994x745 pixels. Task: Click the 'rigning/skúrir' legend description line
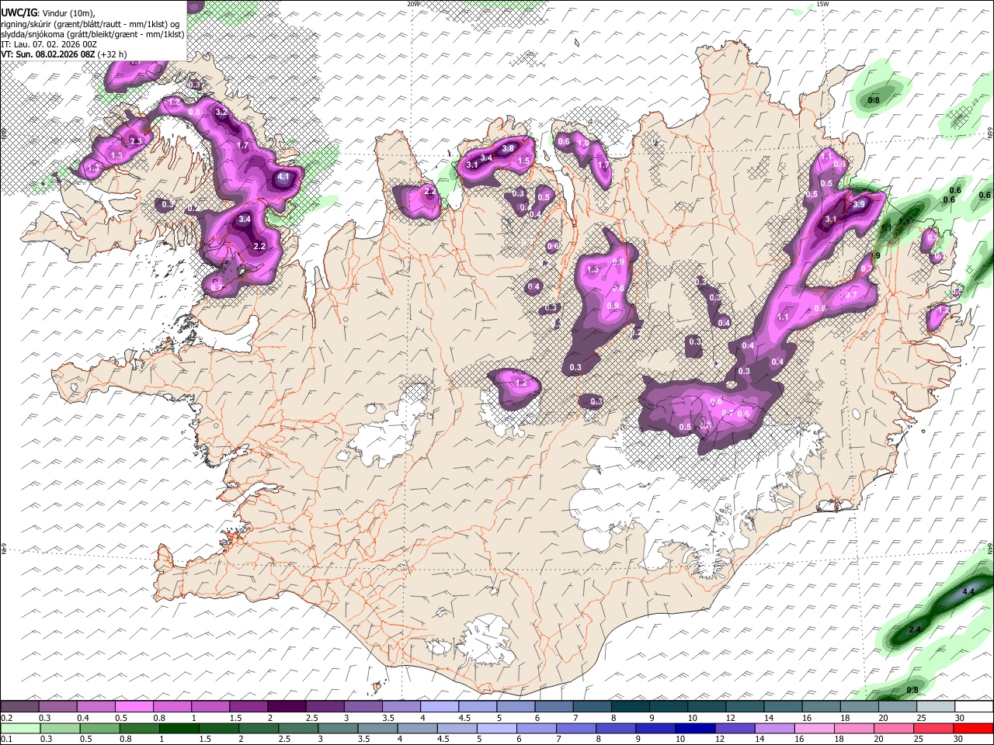tap(90, 23)
